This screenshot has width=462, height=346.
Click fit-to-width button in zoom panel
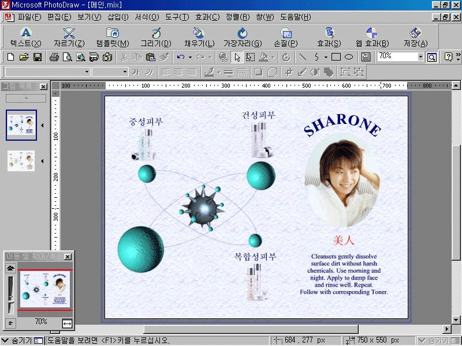[x=67, y=324]
